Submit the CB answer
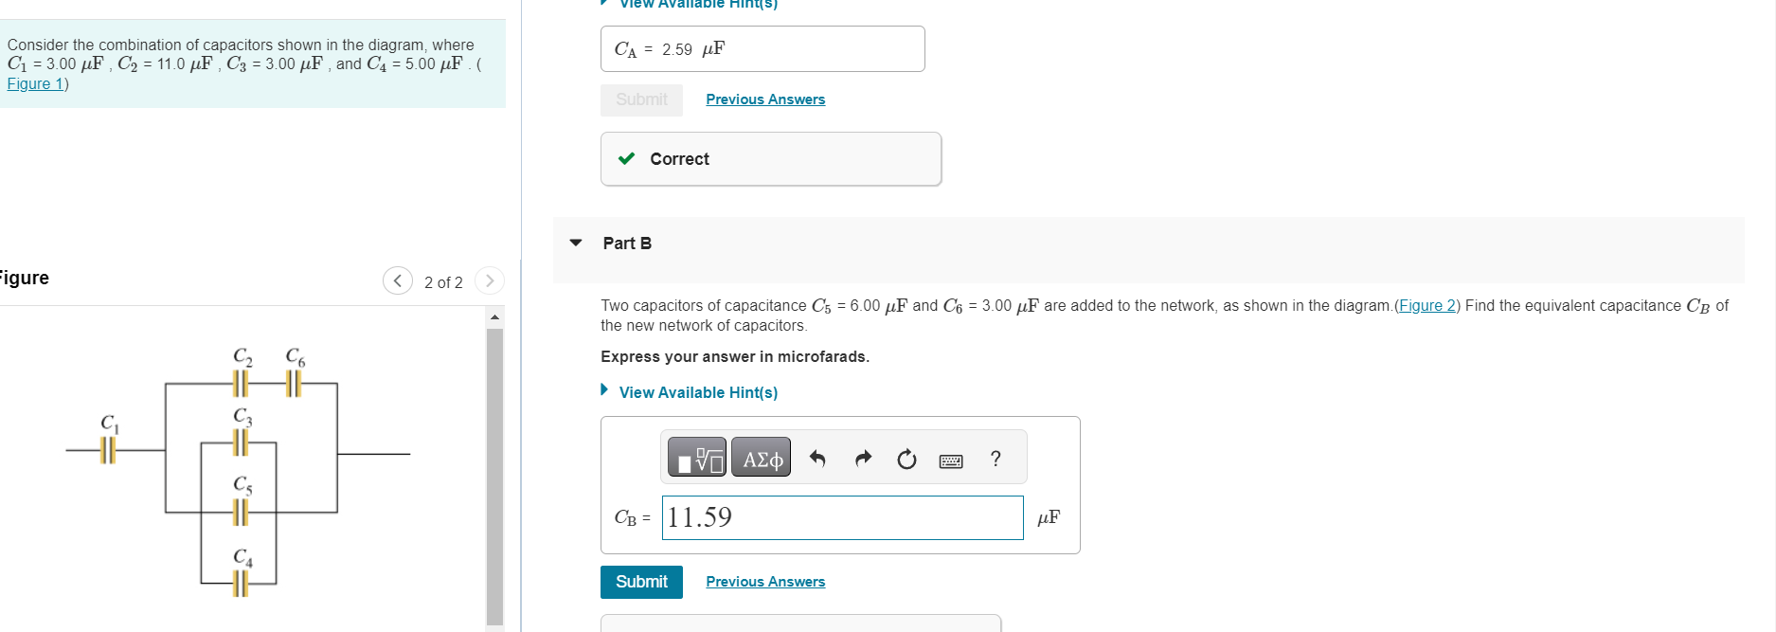The height and width of the screenshot is (632, 1776). 641,582
